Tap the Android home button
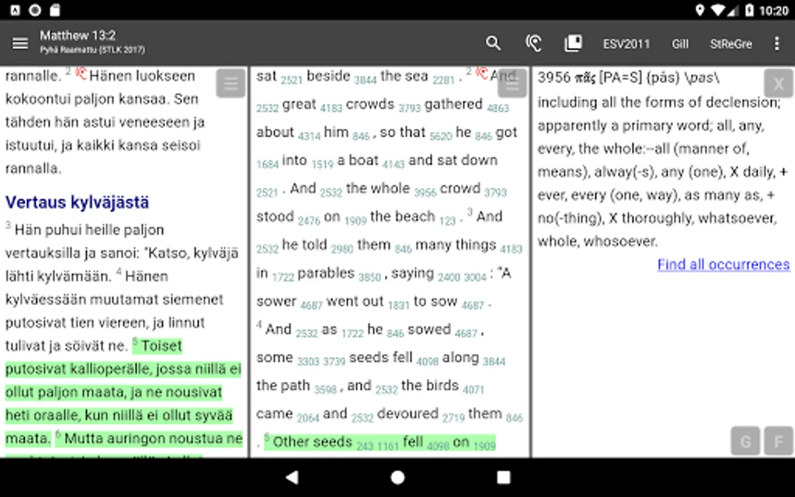Image resolution: width=795 pixels, height=497 pixels. pyautogui.click(x=397, y=477)
